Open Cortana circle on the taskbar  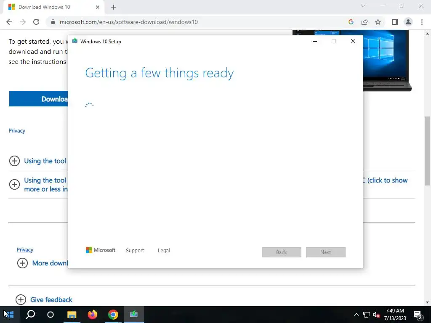click(51, 315)
